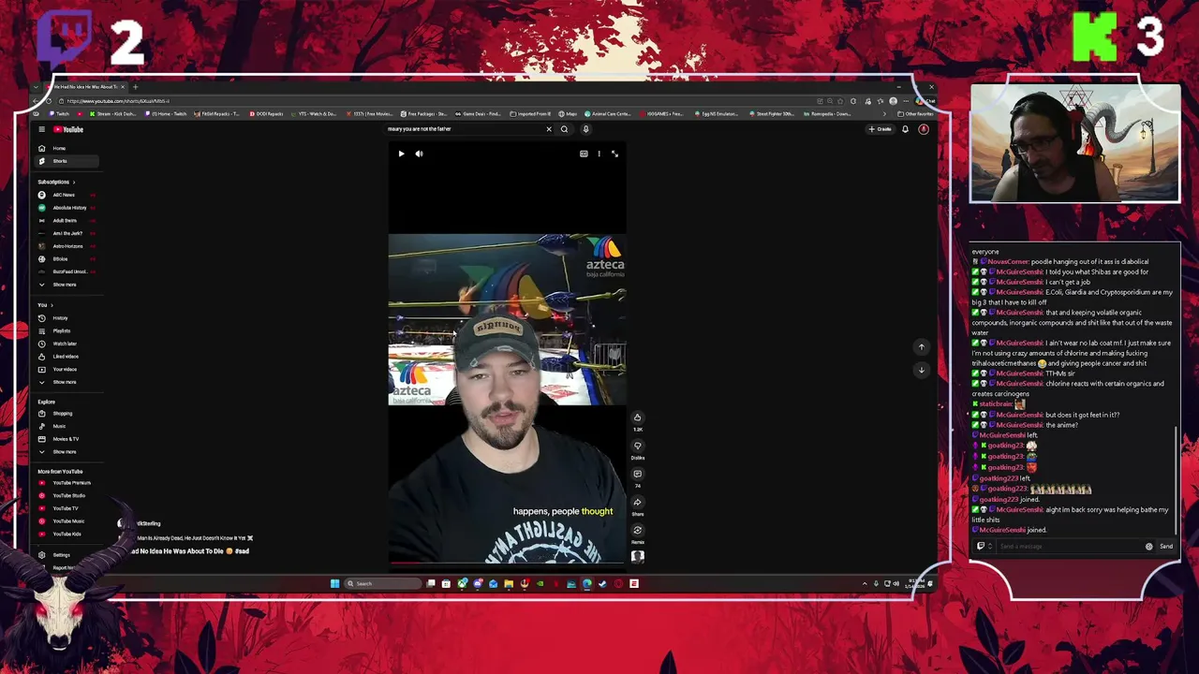The image size is (1199, 674).
Task: Open Movies & TV under Explore
Action: 65,439
